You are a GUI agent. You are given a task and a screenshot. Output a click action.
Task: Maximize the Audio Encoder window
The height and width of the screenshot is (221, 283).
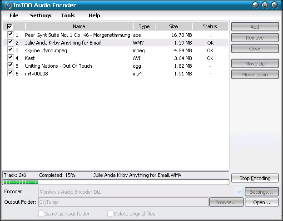[x=266, y=5]
